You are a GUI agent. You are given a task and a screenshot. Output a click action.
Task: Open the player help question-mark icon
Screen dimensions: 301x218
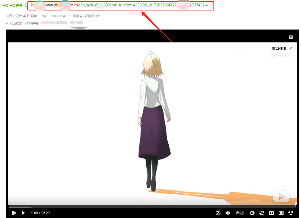pyautogui.click(x=291, y=37)
